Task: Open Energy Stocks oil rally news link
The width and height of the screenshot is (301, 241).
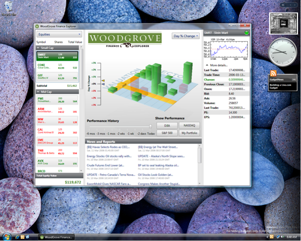Action: click(109, 156)
